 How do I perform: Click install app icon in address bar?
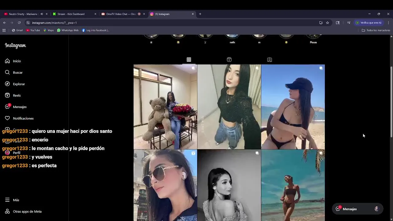[x=321, y=23]
